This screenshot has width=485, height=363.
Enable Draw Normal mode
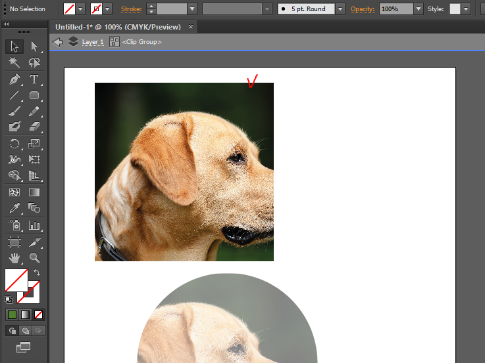click(13, 331)
